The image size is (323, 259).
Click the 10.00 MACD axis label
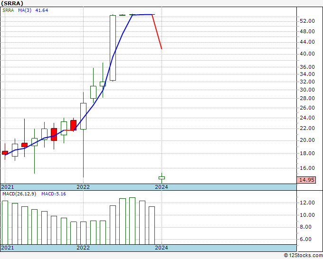(307, 215)
